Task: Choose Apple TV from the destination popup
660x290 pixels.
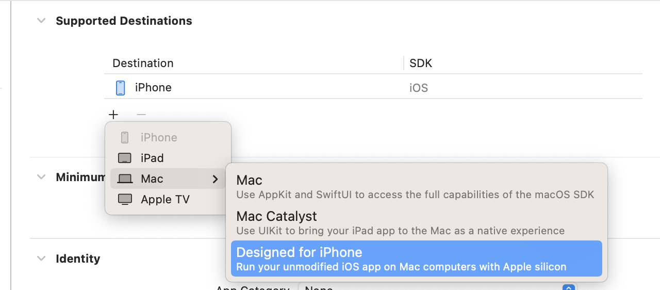Action: pyautogui.click(x=168, y=199)
